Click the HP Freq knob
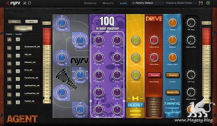 (x=191, y=23)
